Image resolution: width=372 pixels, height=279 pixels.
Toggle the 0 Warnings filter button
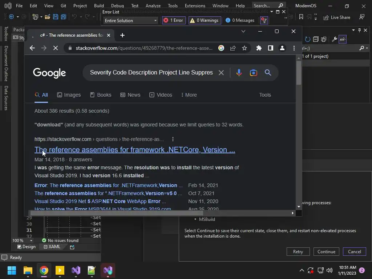[x=205, y=20]
